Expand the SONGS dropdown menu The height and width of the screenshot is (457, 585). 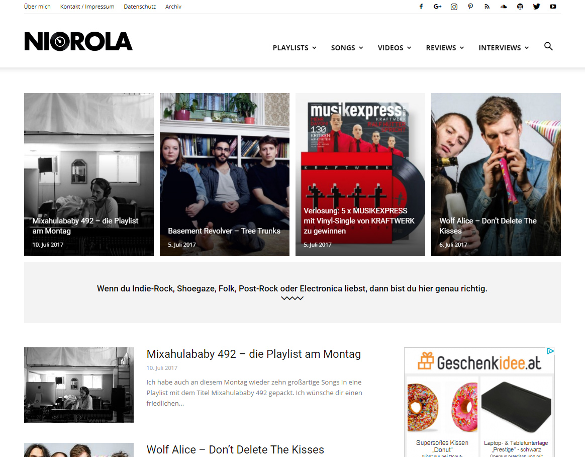pyautogui.click(x=347, y=48)
